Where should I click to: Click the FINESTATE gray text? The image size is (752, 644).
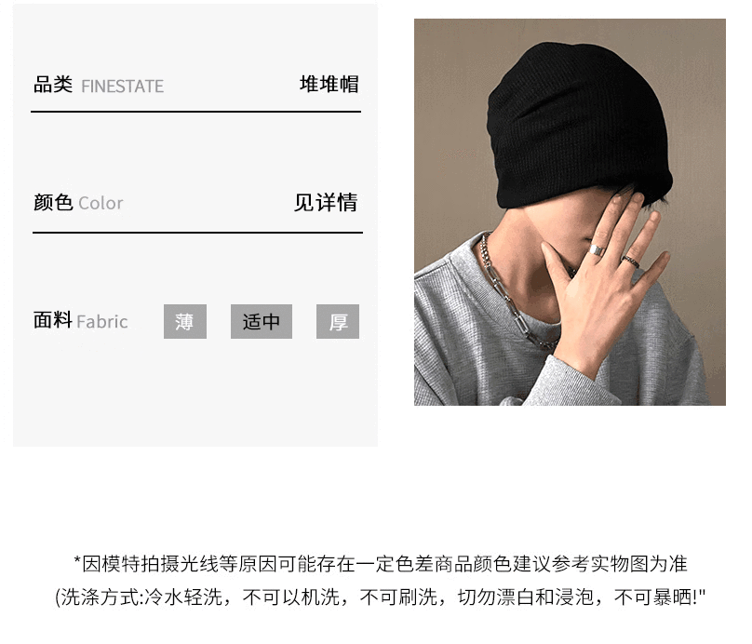pos(122,87)
